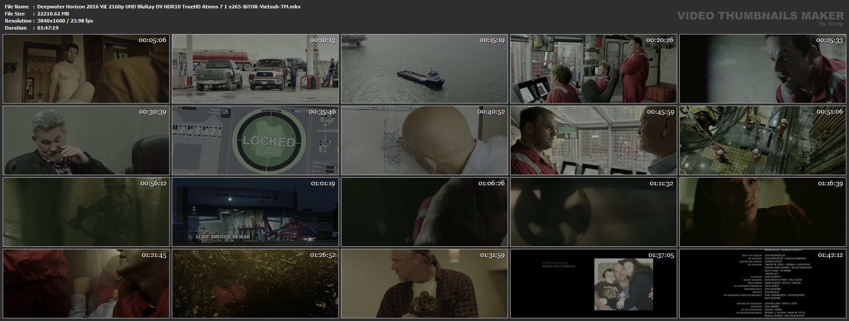The image size is (849, 321).
Task: Click the file size value 22210.62 MB
Action: coord(53,14)
